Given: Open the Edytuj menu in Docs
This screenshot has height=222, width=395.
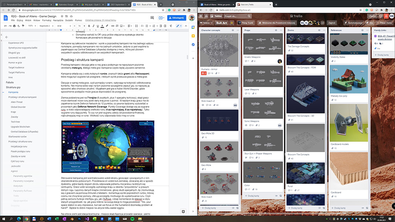Looking at the screenshot, I should pos(20,21).
